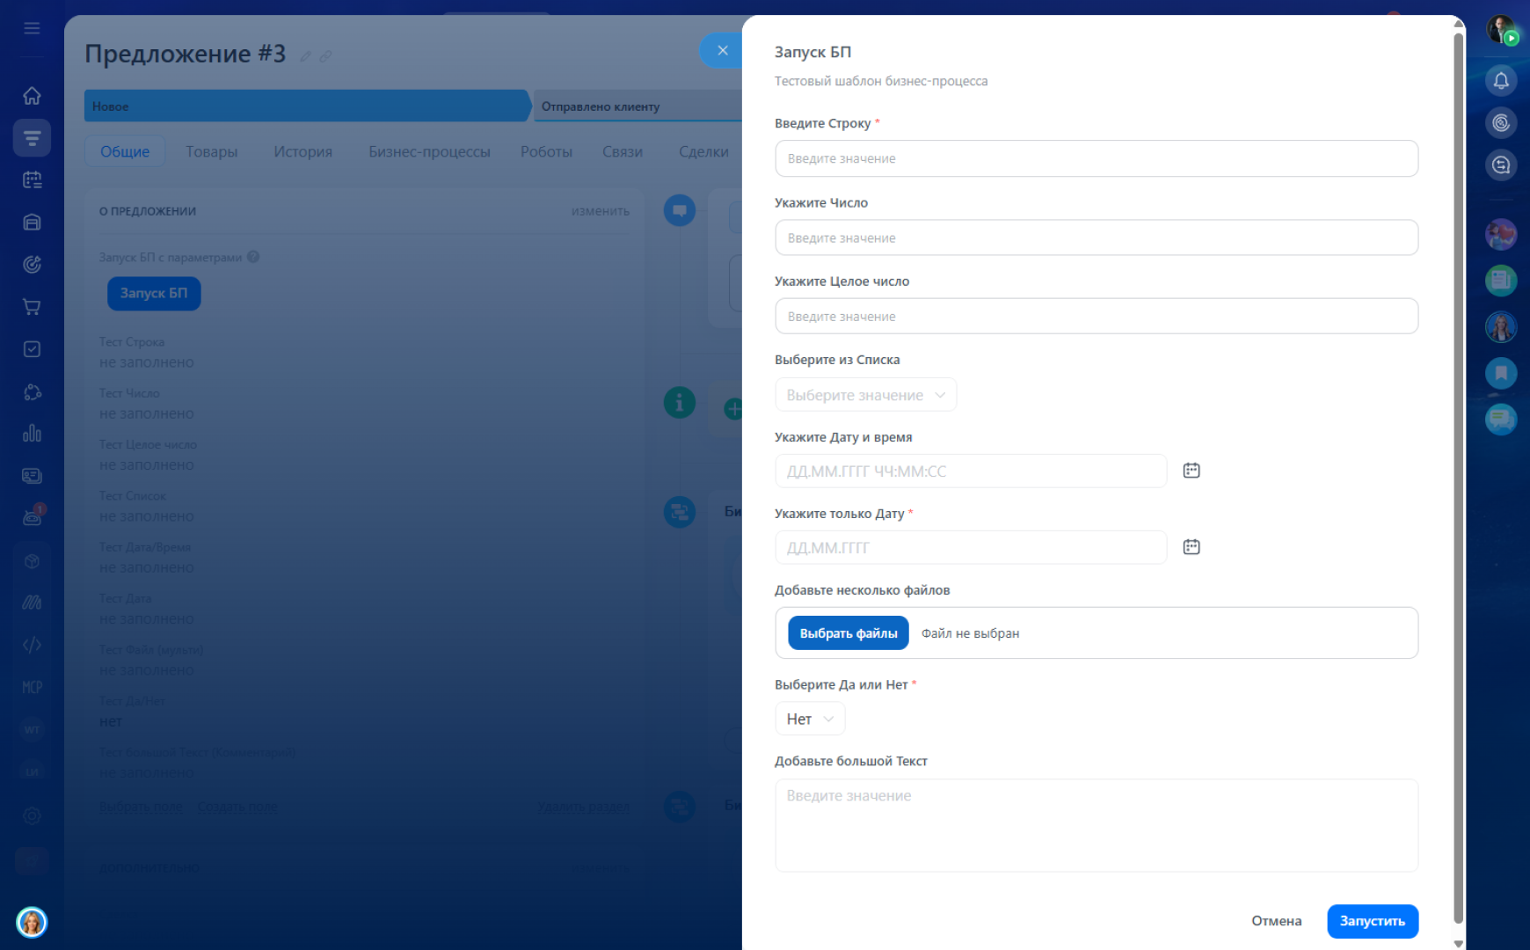
Task: Click the Запустить button
Action: (1373, 921)
